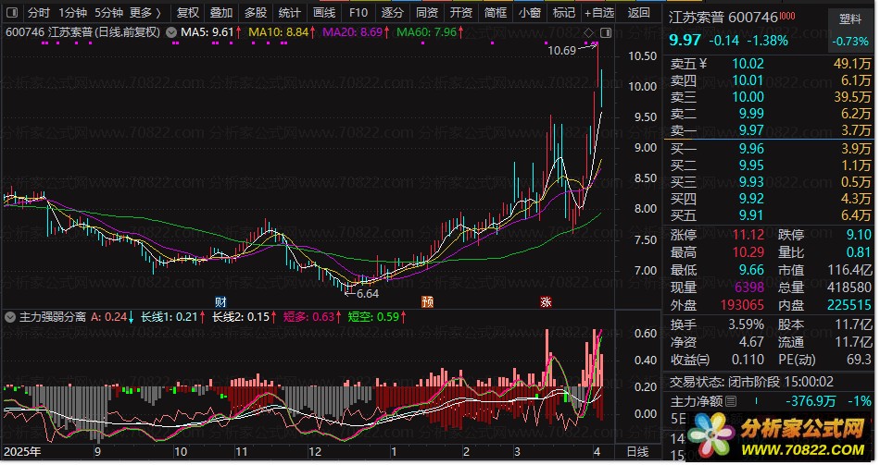Select the 5分钟 period tab
This screenshot has height=465, width=880.
click(x=108, y=12)
